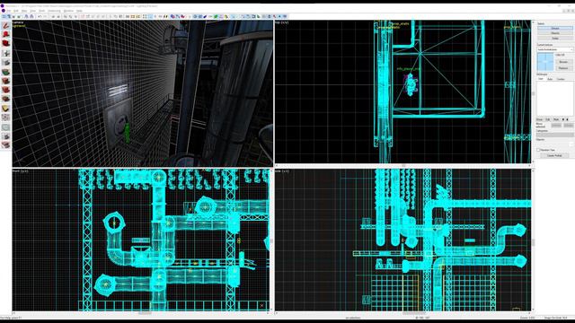
Task: Select the Camera tool
Action: tap(5, 44)
